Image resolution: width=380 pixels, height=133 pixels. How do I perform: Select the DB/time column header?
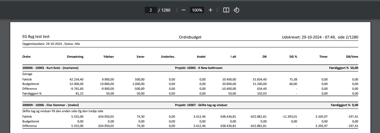tap(352, 57)
